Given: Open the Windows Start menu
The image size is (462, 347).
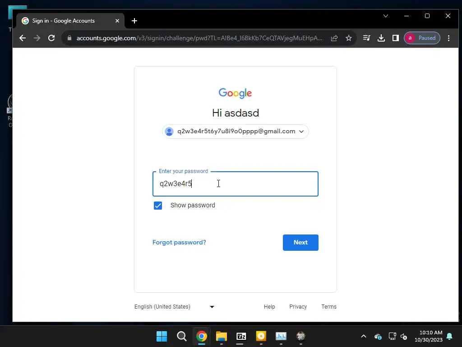Looking at the screenshot, I should [x=162, y=336].
